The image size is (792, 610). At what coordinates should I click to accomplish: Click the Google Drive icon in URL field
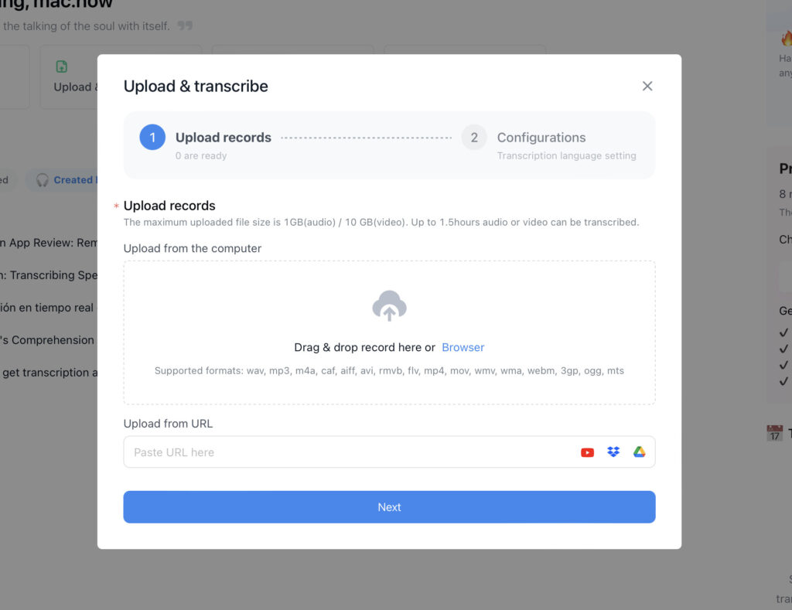(639, 452)
